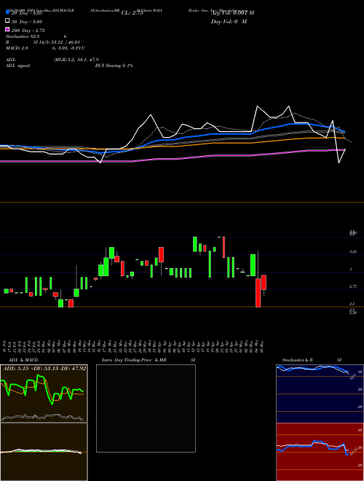Click the 'Day Vol: 0 M' text

click(229, 22)
